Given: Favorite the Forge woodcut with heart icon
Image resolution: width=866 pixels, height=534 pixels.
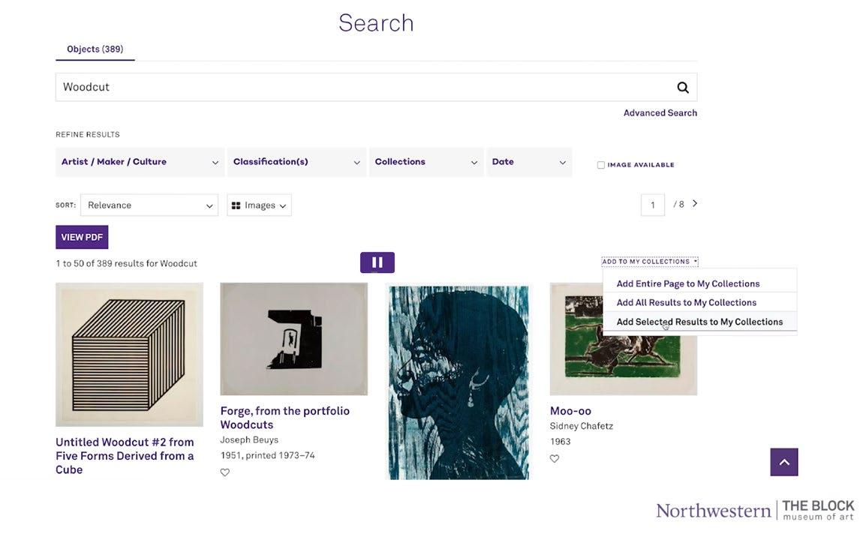Looking at the screenshot, I should point(224,472).
